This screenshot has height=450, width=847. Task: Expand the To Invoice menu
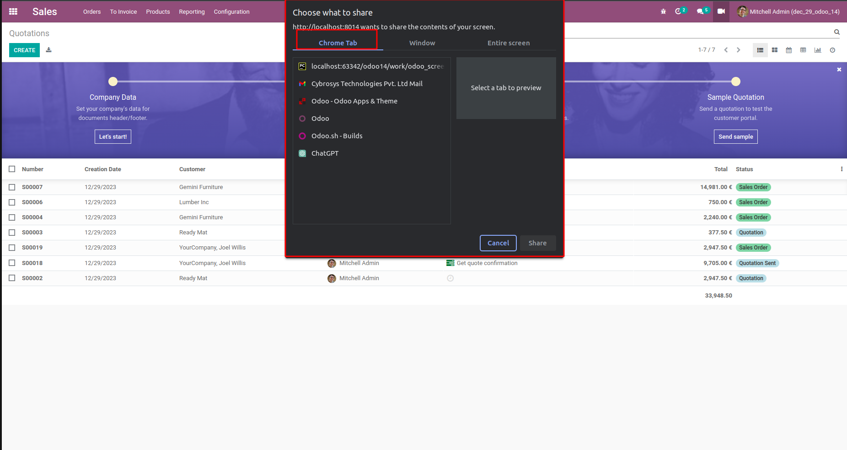pos(123,12)
